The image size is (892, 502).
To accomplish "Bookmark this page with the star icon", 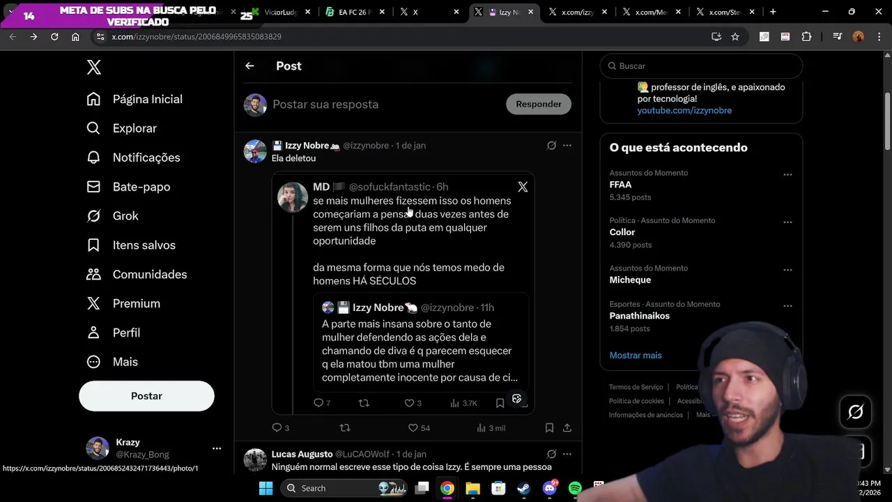I will click(735, 36).
